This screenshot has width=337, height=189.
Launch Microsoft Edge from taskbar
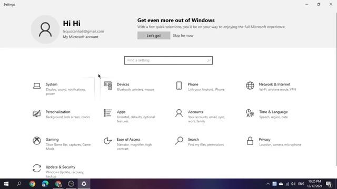45,184
